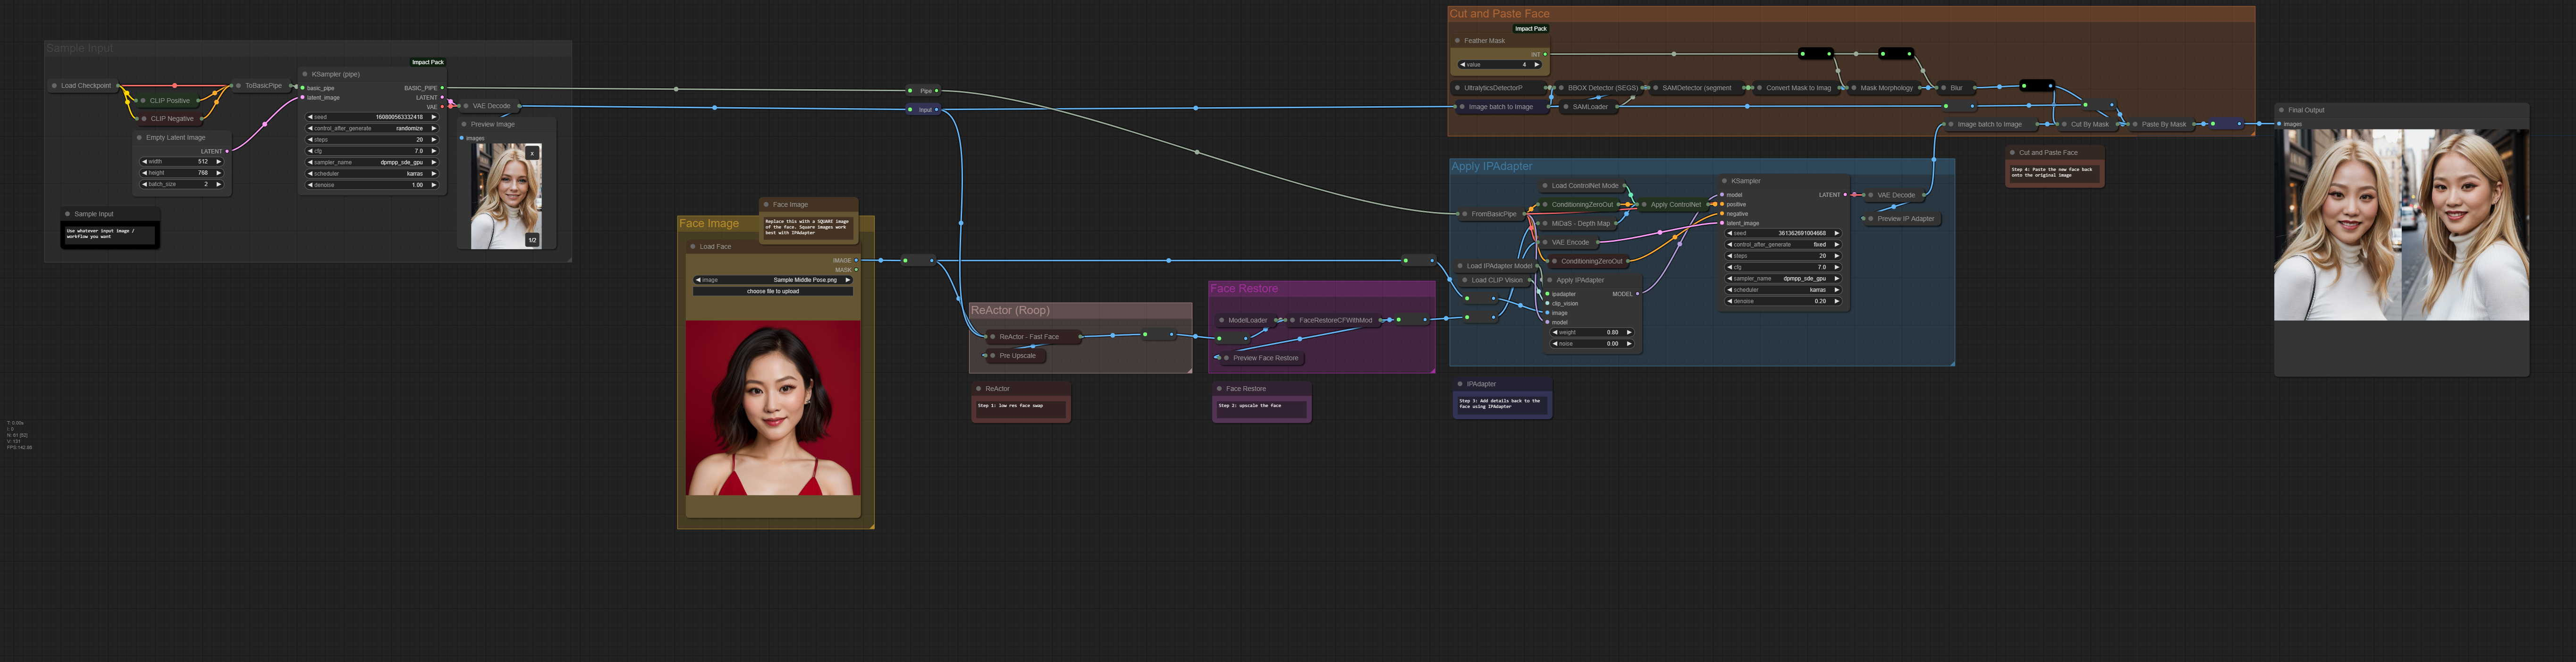Increase the IPAdapter weight value arrow
The image size is (2576, 662).
1629,332
